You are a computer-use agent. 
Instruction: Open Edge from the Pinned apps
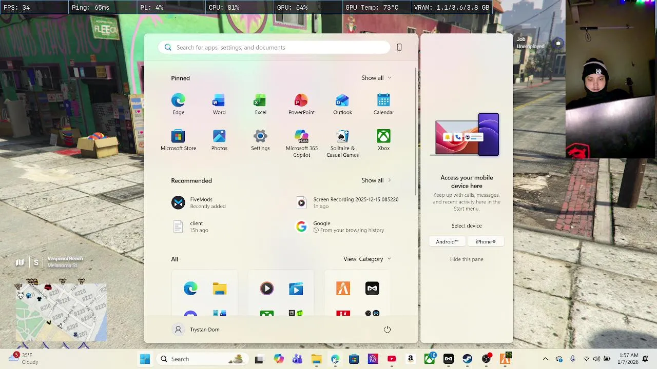click(x=178, y=104)
